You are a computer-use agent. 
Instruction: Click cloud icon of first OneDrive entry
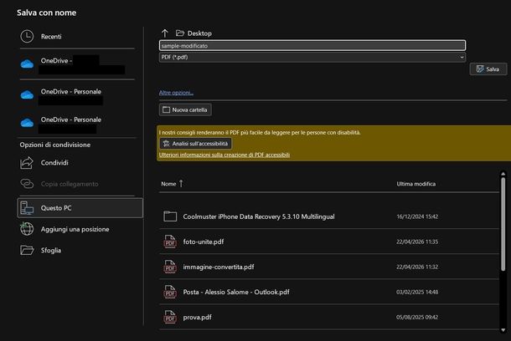tap(27, 64)
